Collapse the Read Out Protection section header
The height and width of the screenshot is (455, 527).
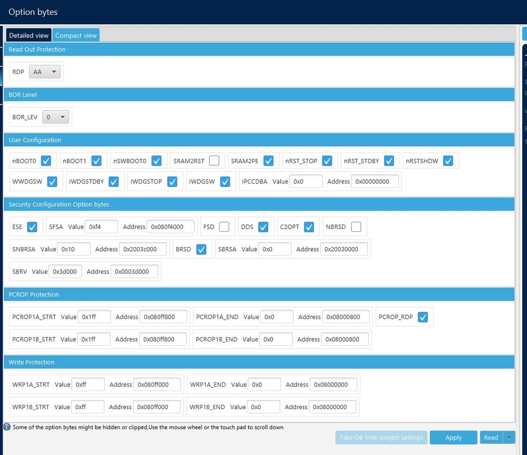tap(259, 50)
